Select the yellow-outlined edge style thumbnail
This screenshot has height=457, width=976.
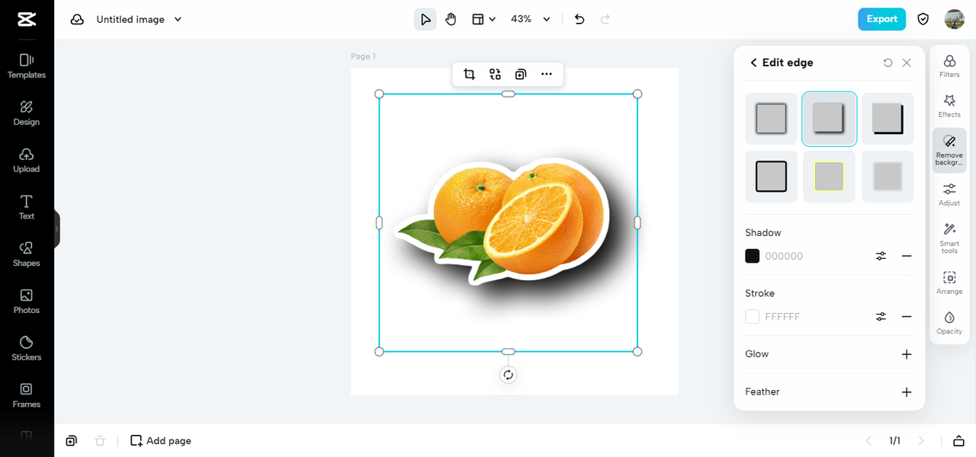(830, 176)
